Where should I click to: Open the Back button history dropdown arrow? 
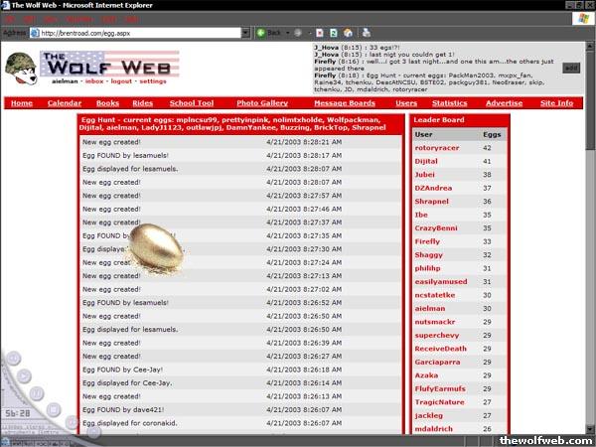(286, 33)
